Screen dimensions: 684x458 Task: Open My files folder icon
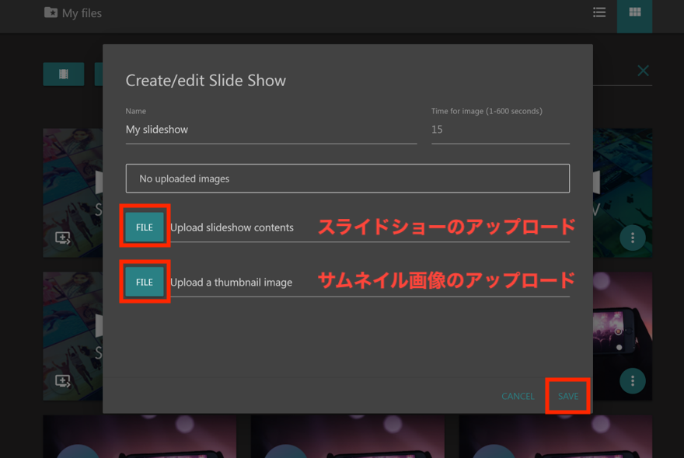pos(51,12)
